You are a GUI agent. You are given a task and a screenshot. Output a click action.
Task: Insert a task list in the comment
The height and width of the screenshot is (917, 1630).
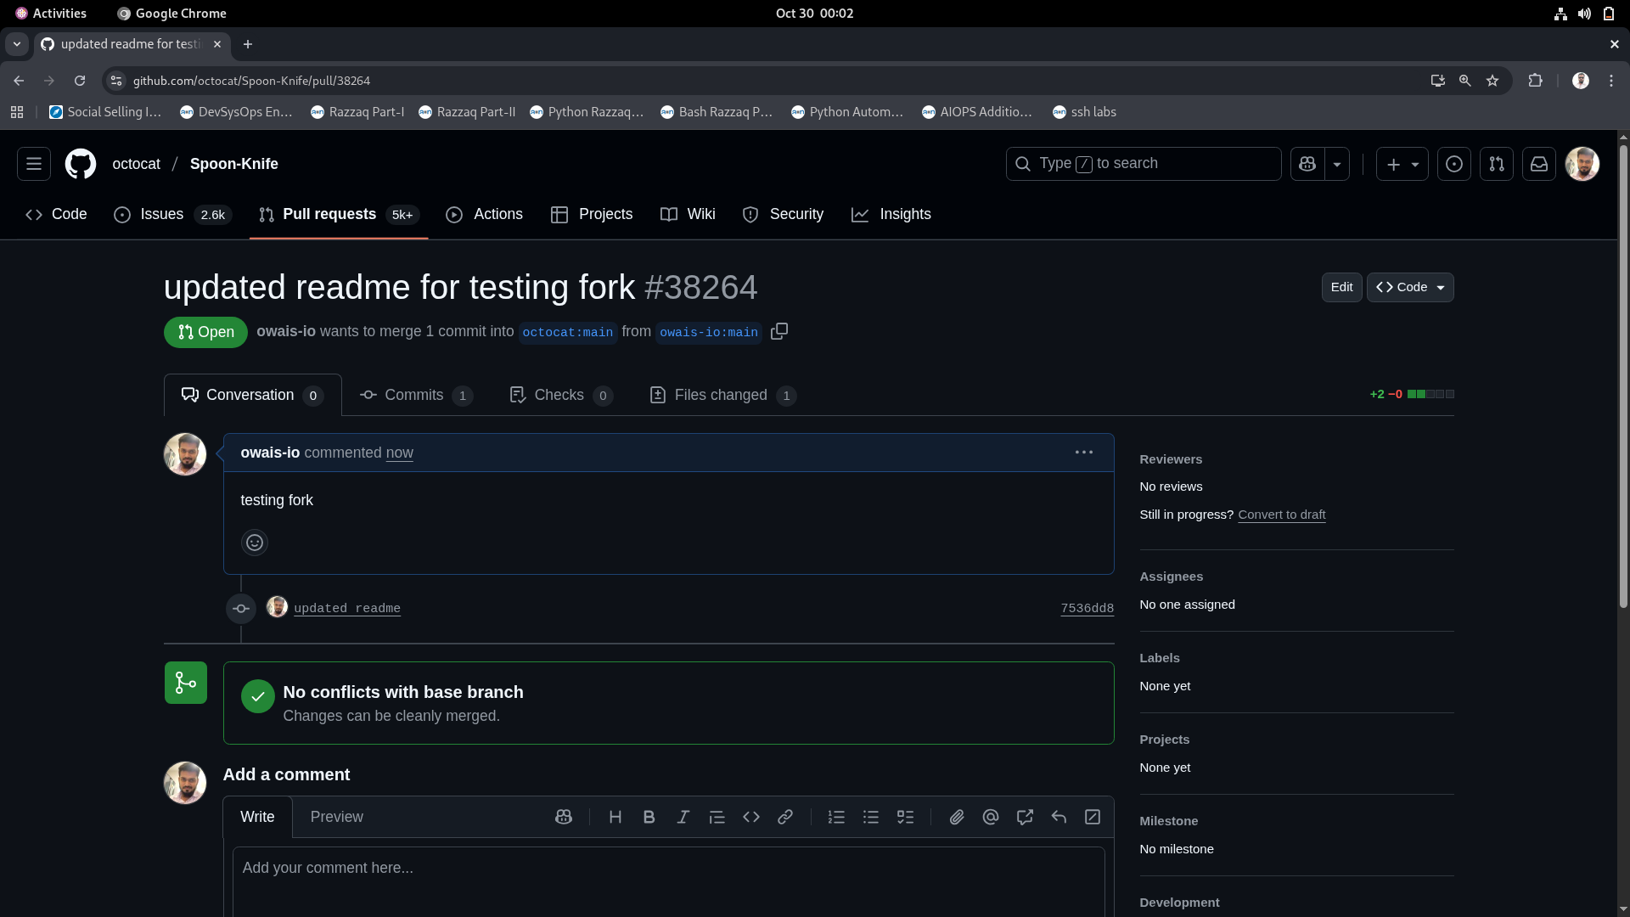(x=906, y=817)
